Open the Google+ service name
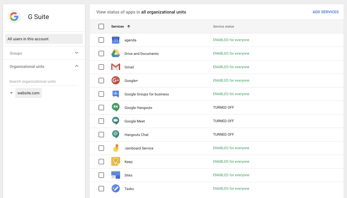 click(x=131, y=81)
